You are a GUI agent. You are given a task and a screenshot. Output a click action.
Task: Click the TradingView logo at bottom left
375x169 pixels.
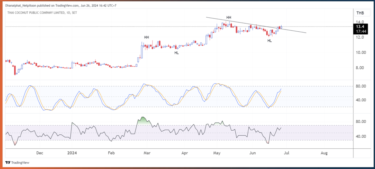[17, 163]
